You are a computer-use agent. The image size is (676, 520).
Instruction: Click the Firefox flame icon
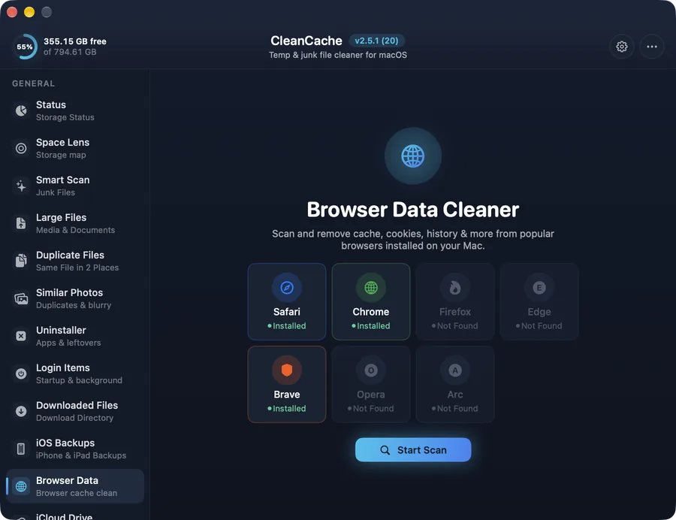click(x=455, y=288)
